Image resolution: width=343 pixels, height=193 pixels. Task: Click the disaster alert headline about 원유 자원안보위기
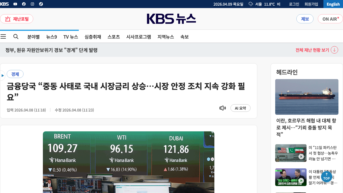click(51, 50)
